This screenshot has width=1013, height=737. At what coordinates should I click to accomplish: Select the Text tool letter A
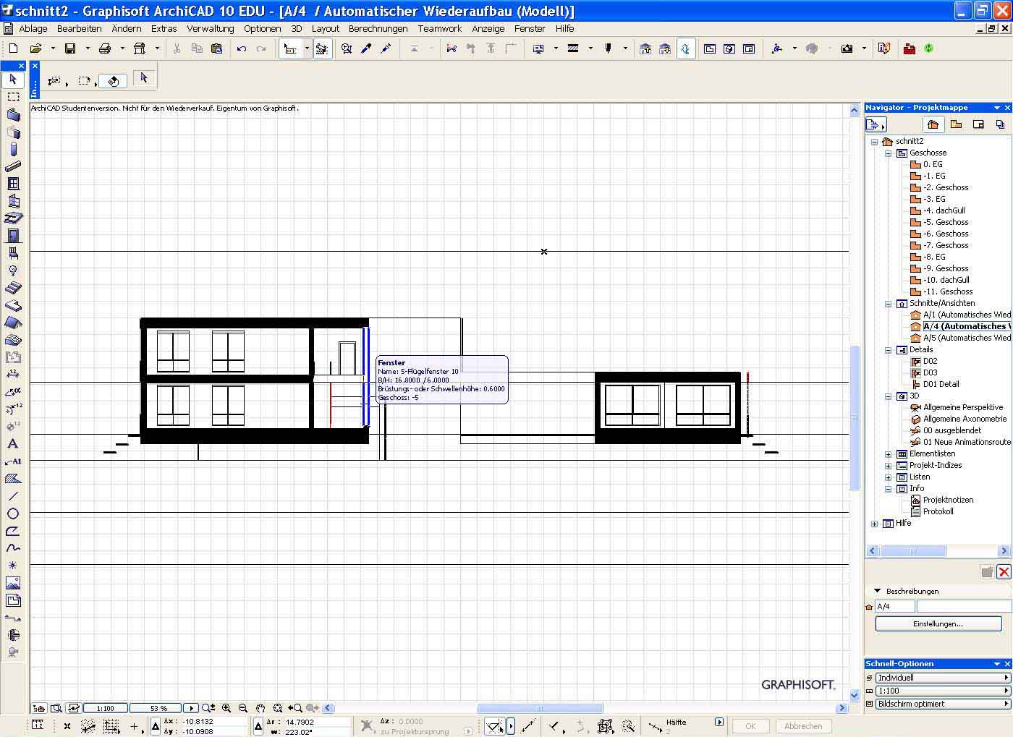13,443
